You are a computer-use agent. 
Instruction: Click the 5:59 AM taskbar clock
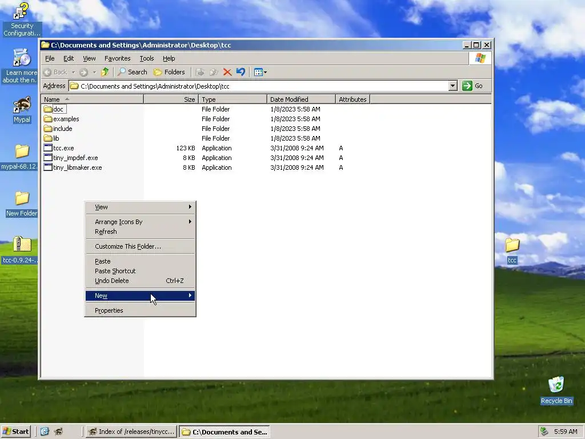[x=566, y=432]
